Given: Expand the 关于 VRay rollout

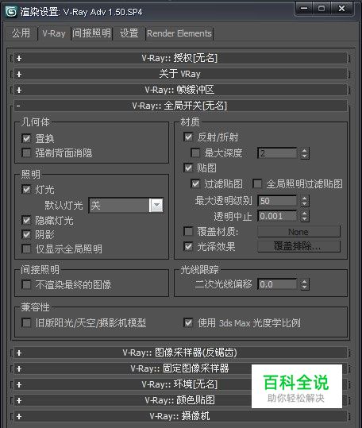Looking at the screenshot, I should (x=179, y=74).
